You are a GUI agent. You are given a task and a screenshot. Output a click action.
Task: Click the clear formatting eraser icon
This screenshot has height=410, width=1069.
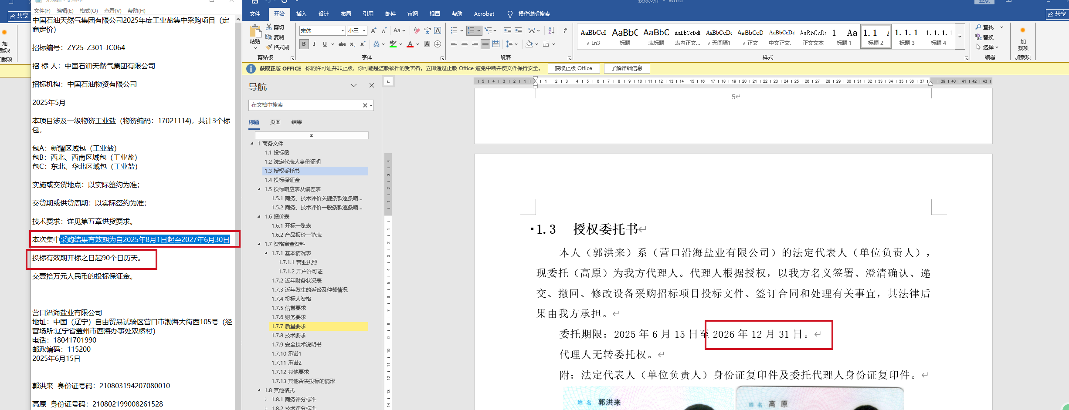[x=417, y=30]
